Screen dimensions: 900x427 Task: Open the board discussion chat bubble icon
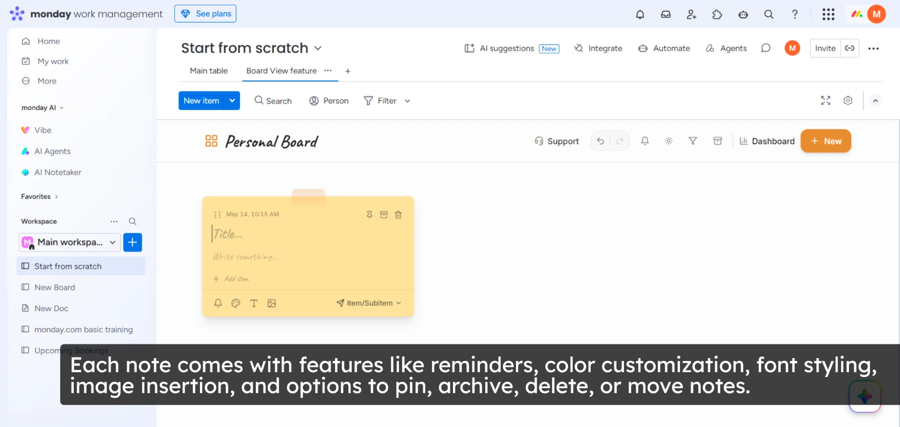coord(766,48)
